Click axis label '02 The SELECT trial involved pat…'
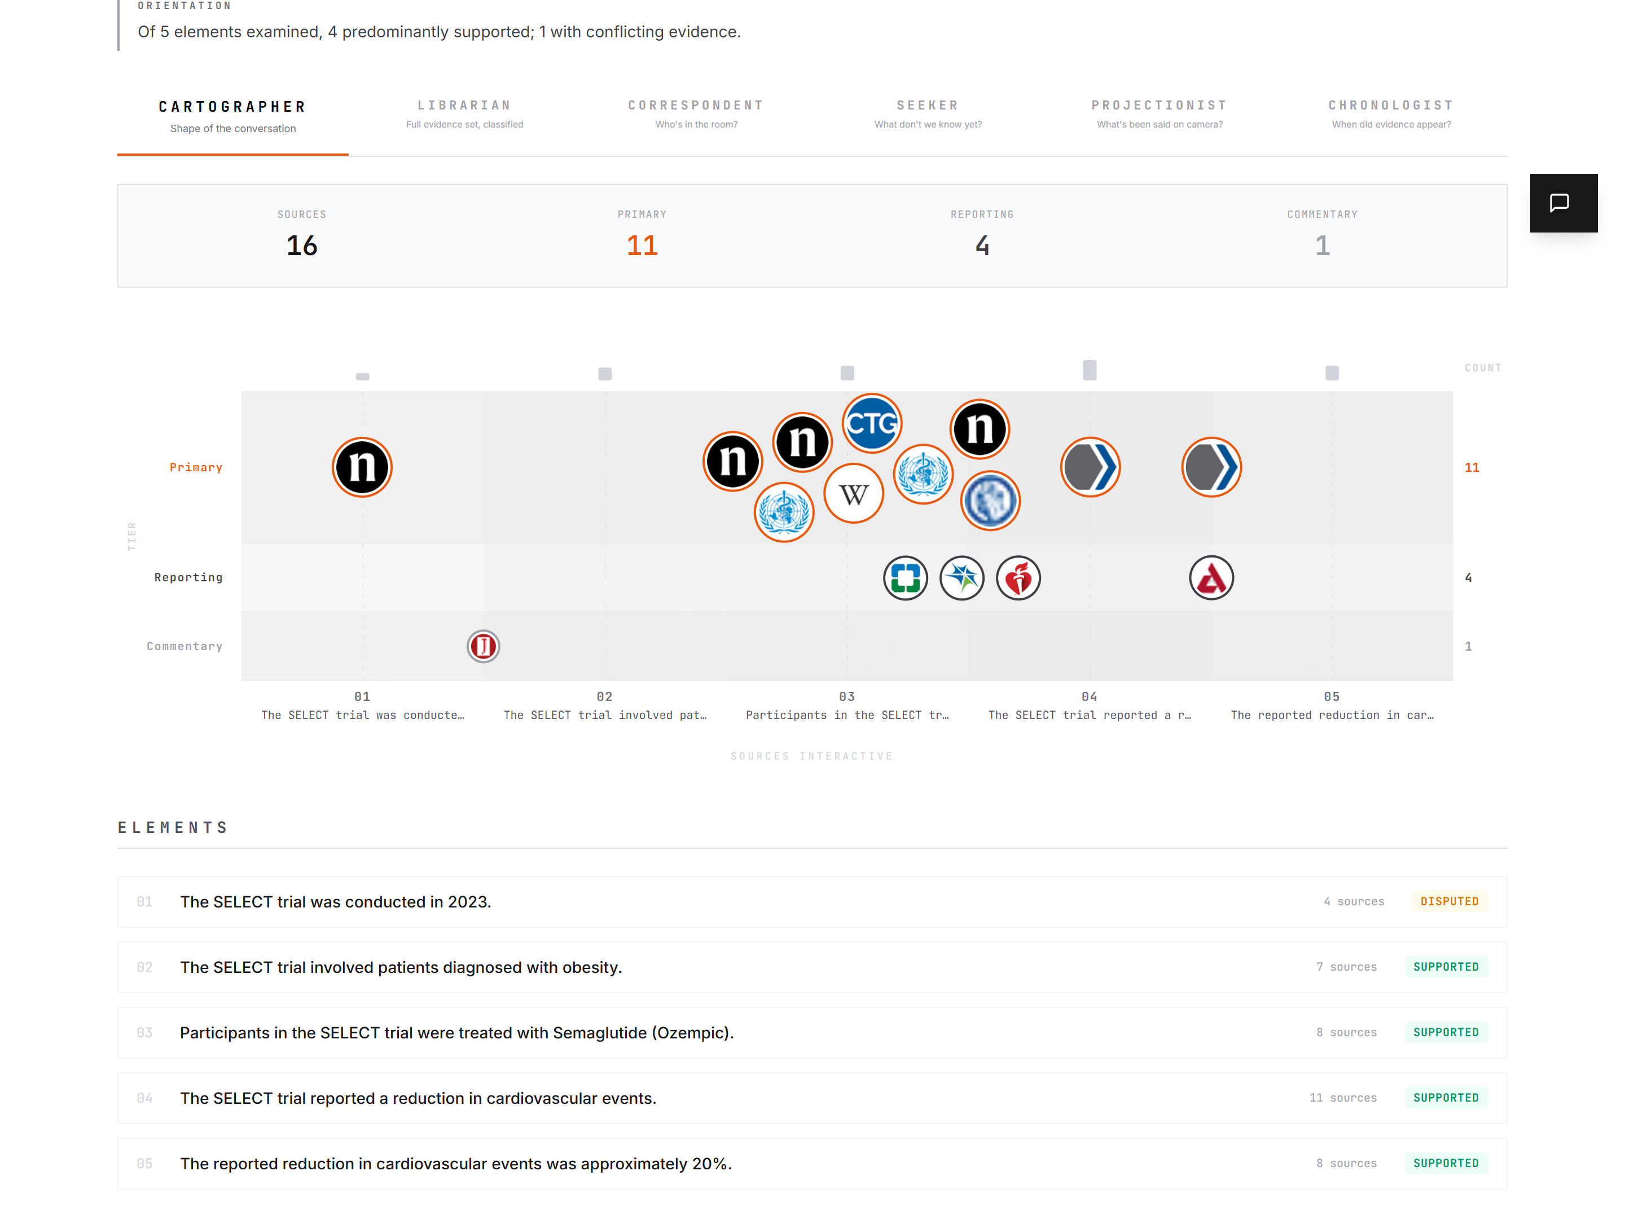The image size is (1625, 1219). click(x=605, y=706)
